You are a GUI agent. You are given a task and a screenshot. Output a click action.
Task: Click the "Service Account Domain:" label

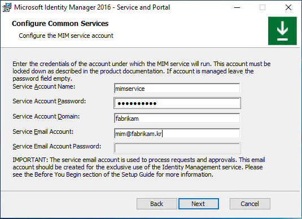[x=46, y=116]
